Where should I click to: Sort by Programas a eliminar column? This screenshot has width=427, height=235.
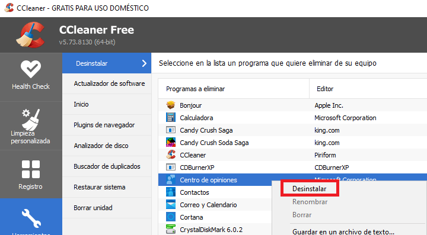click(234, 89)
